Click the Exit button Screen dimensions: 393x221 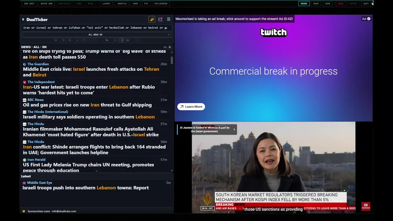point(366,4)
